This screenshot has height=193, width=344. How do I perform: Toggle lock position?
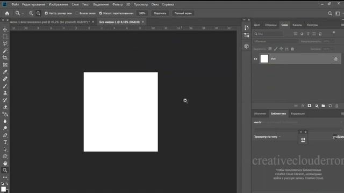coord(281,49)
